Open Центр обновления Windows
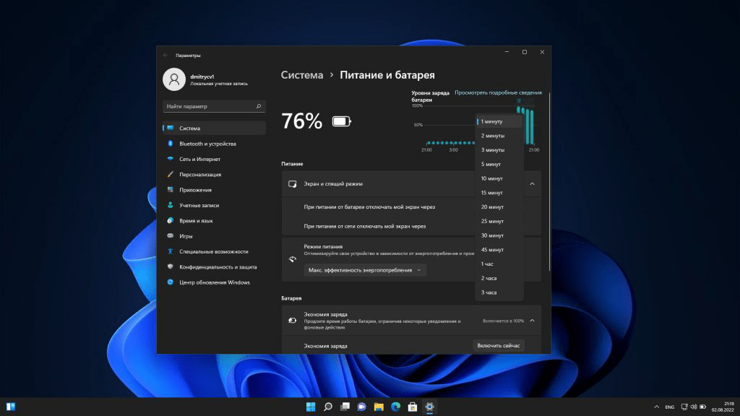The width and height of the screenshot is (740, 416). click(x=215, y=282)
